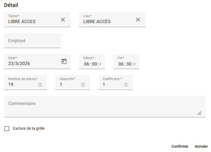The height and width of the screenshot is (152, 211).
Task: Clear the Lieu field with X icon
Action: [138, 20]
